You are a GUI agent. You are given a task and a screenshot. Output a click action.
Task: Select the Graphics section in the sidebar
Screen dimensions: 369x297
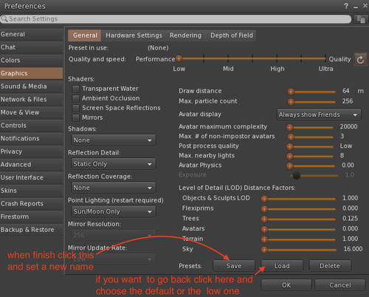tap(31, 73)
